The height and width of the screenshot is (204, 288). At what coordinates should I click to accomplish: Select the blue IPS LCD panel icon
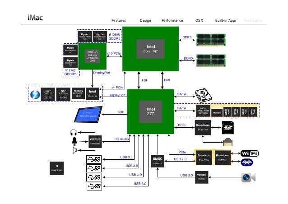(x=88, y=114)
